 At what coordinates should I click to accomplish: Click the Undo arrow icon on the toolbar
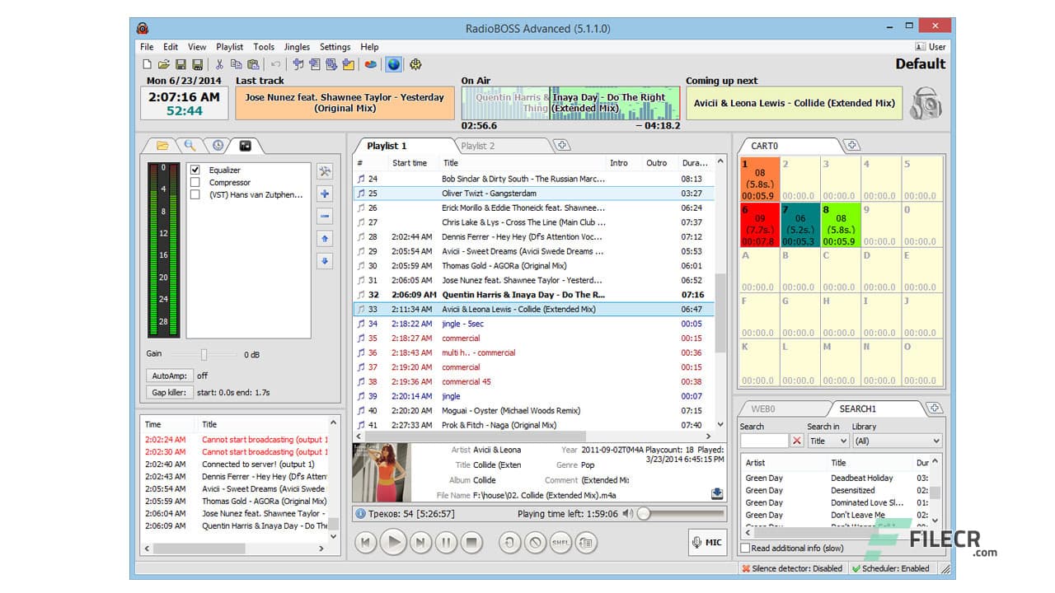[x=274, y=63]
